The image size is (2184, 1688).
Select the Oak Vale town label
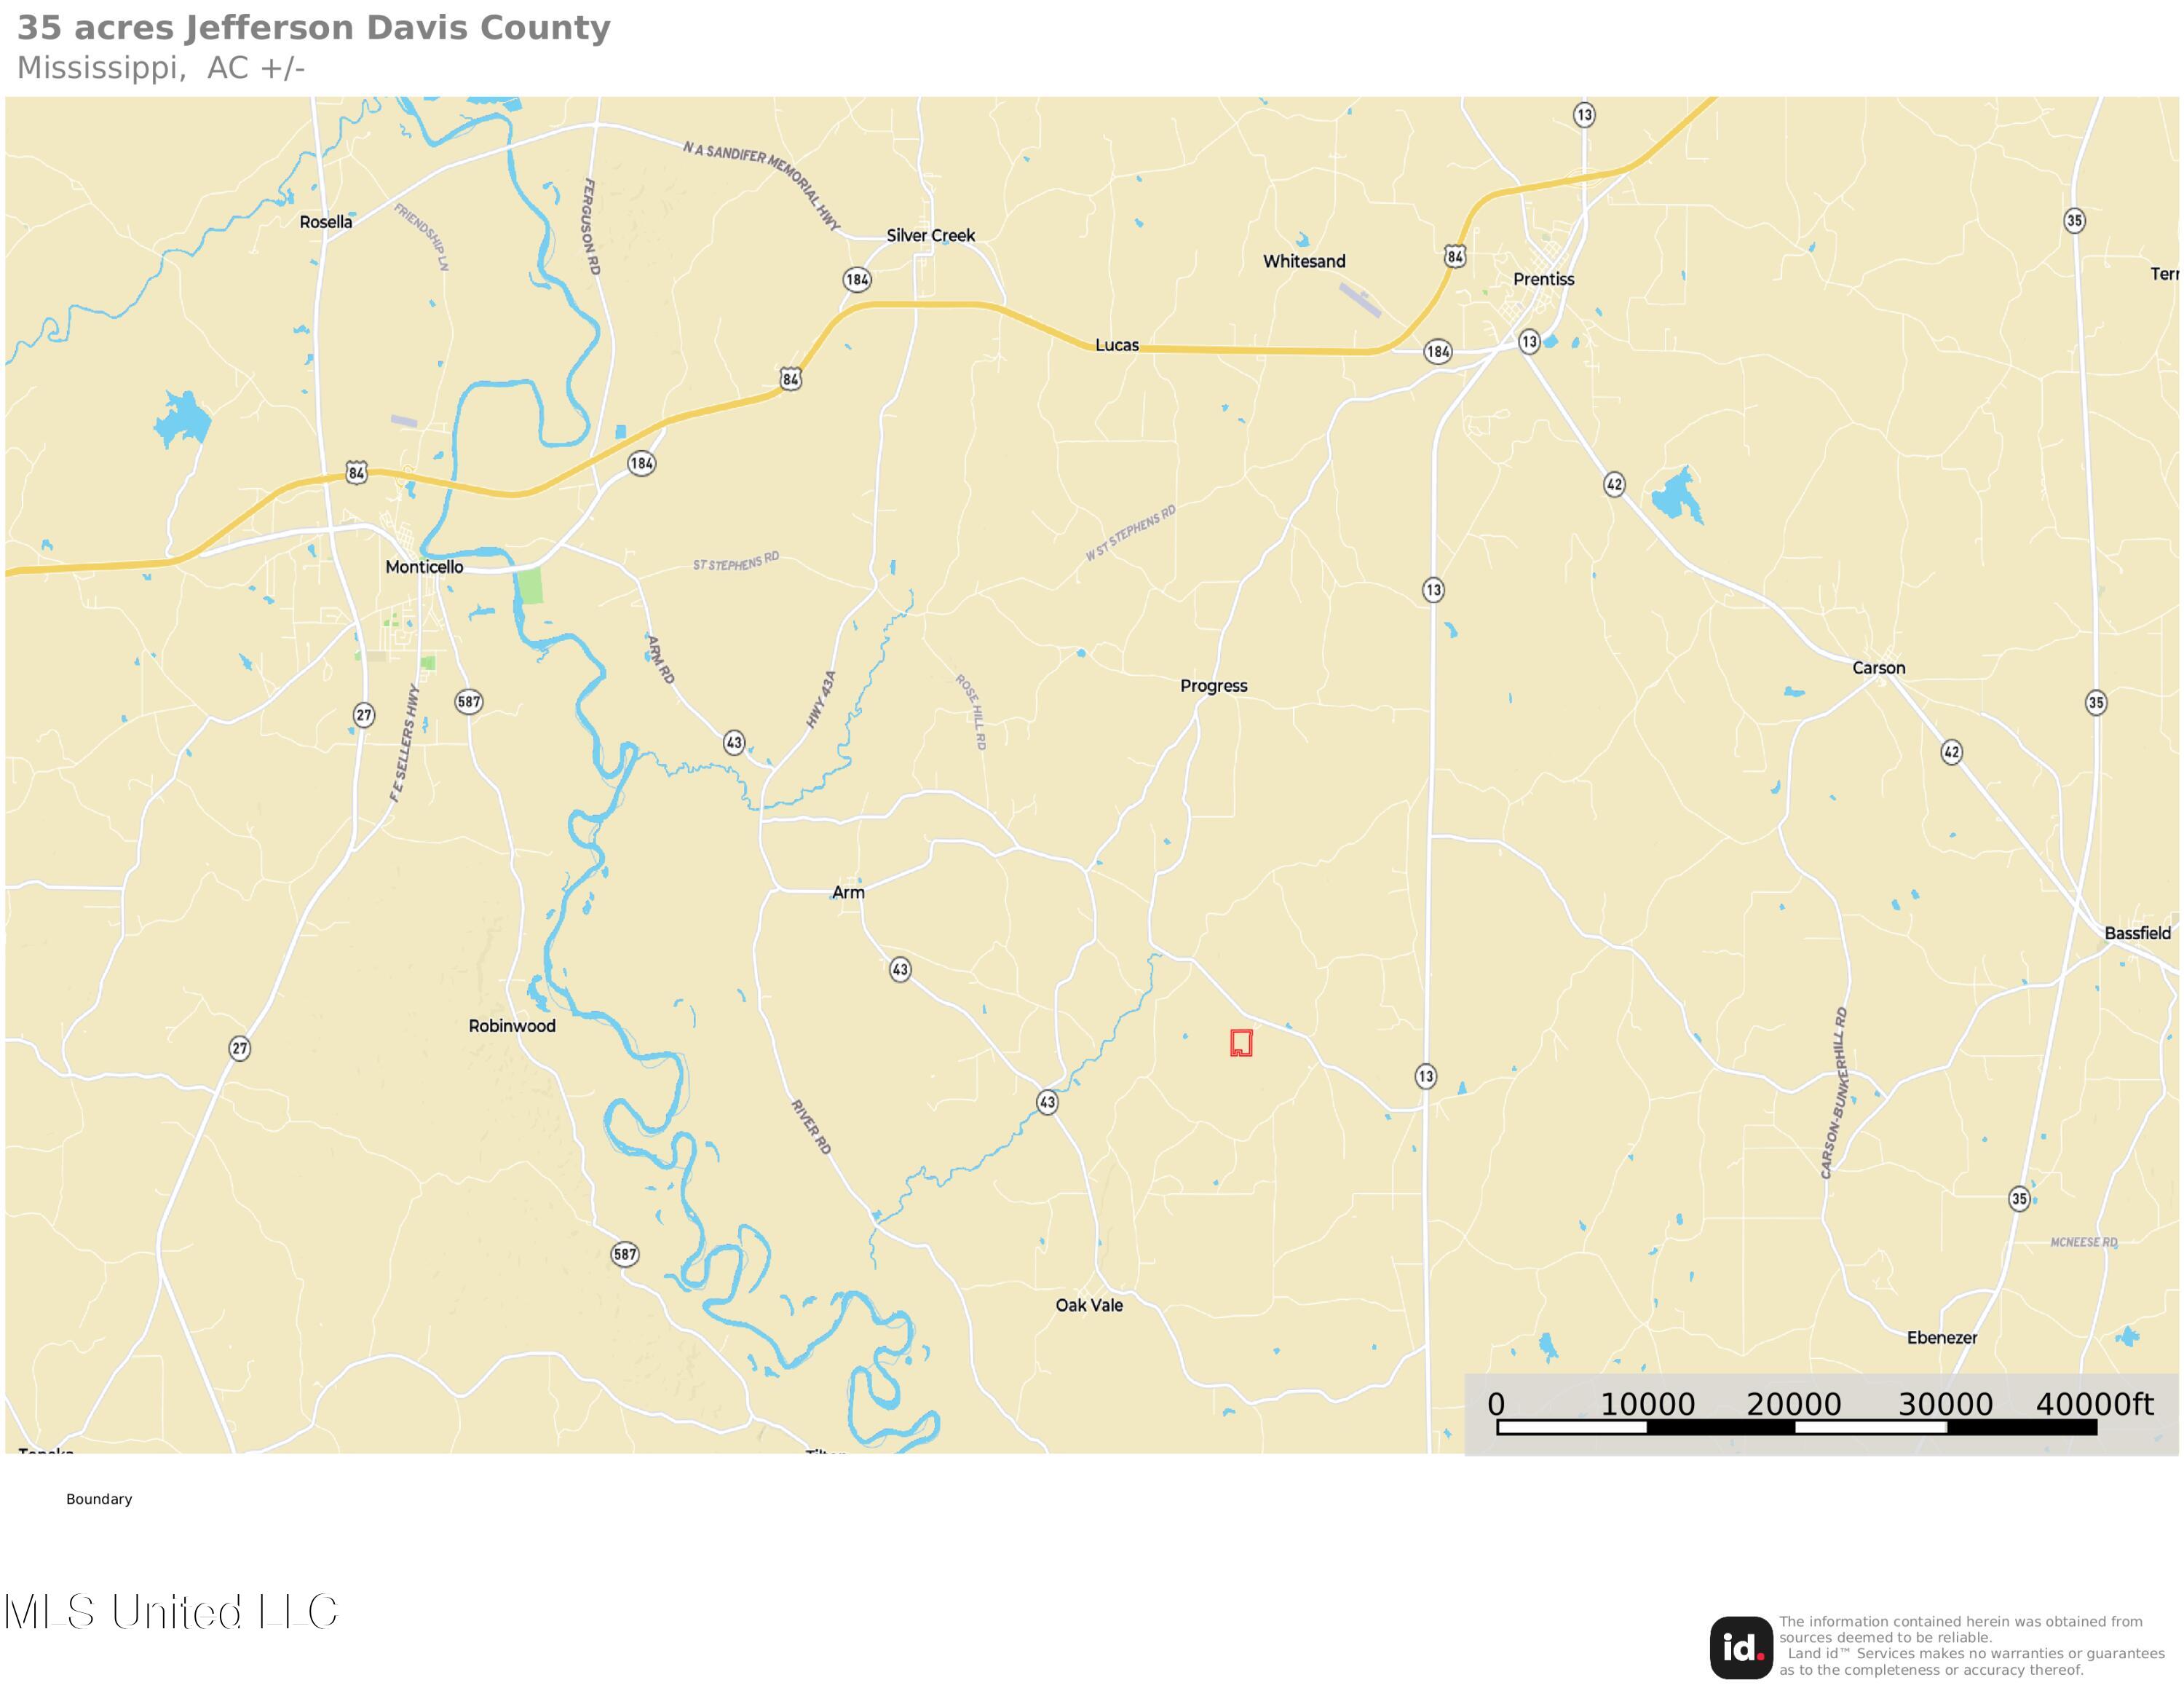[1089, 1305]
